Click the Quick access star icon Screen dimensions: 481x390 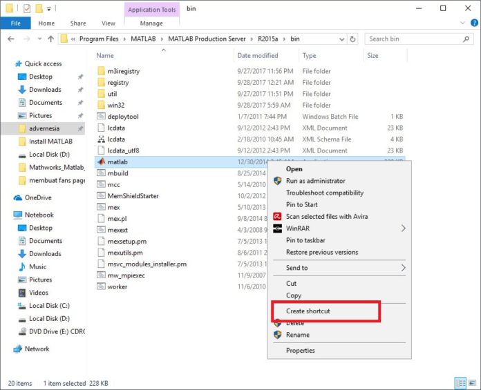[19, 64]
